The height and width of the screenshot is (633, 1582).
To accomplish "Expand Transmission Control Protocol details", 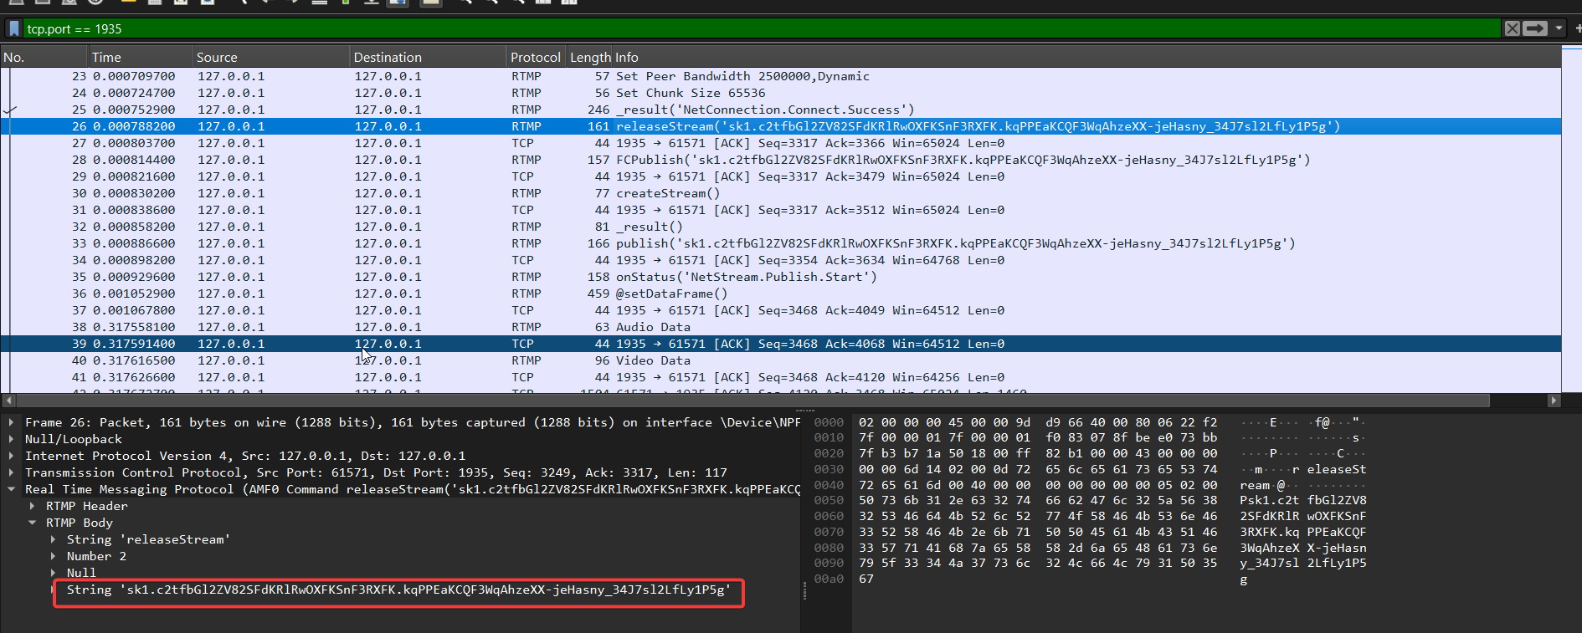I will coord(11,472).
